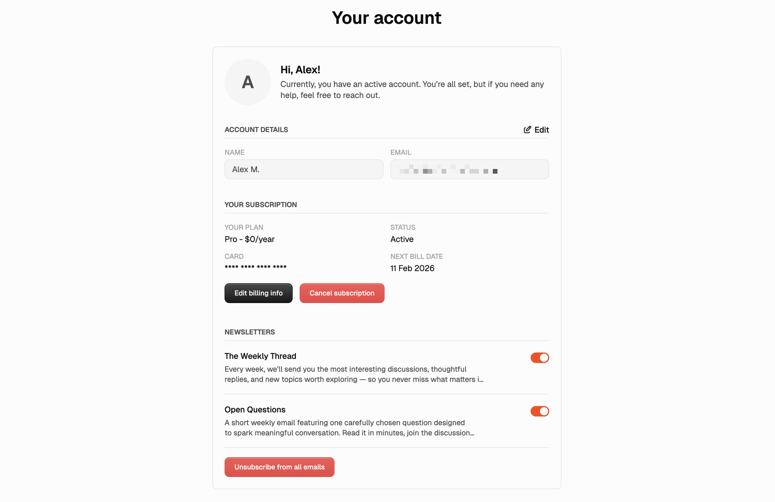This screenshot has height=502, width=775.
Task: Click the avatar circle with letter A
Action: [x=247, y=82]
